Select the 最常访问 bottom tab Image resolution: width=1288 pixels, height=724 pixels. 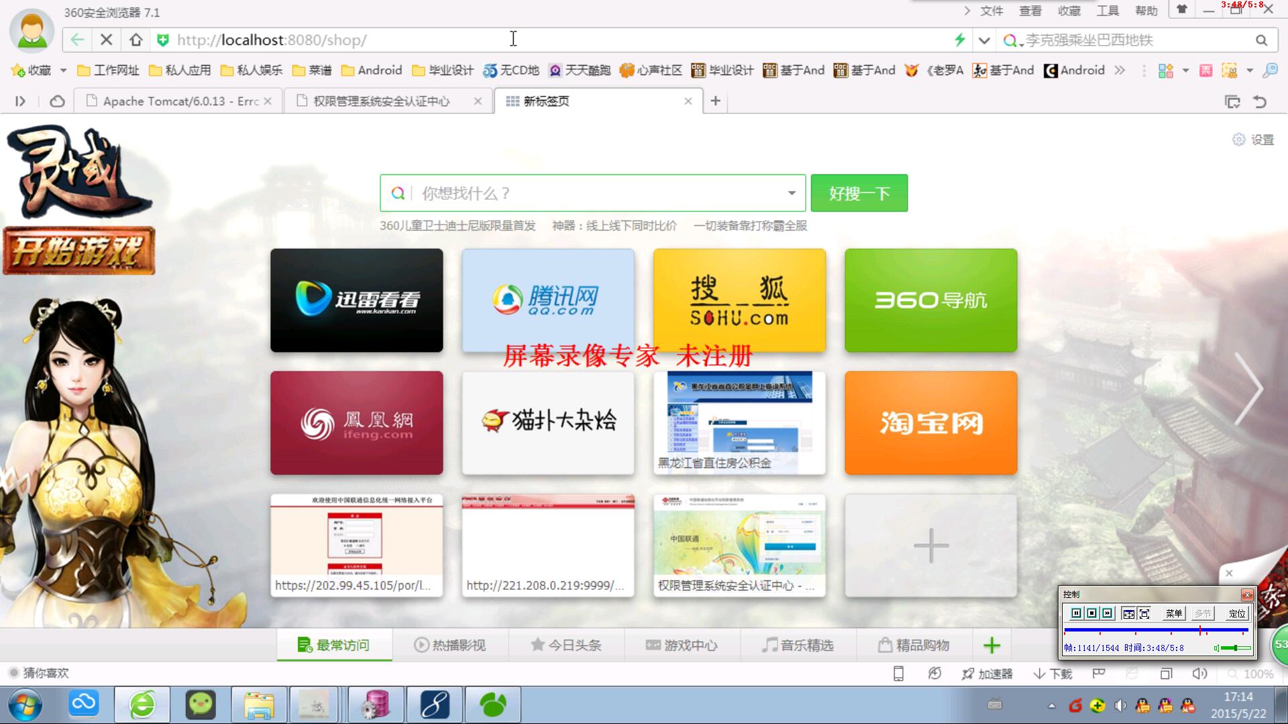pyautogui.click(x=334, y=645)
